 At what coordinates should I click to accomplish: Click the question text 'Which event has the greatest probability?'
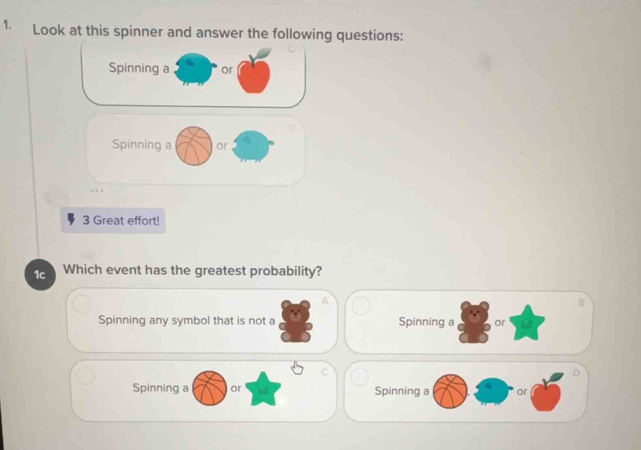click(x=193, y=270)
